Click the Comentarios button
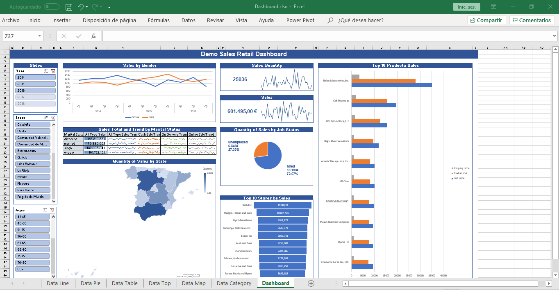 tap(532, 20)
